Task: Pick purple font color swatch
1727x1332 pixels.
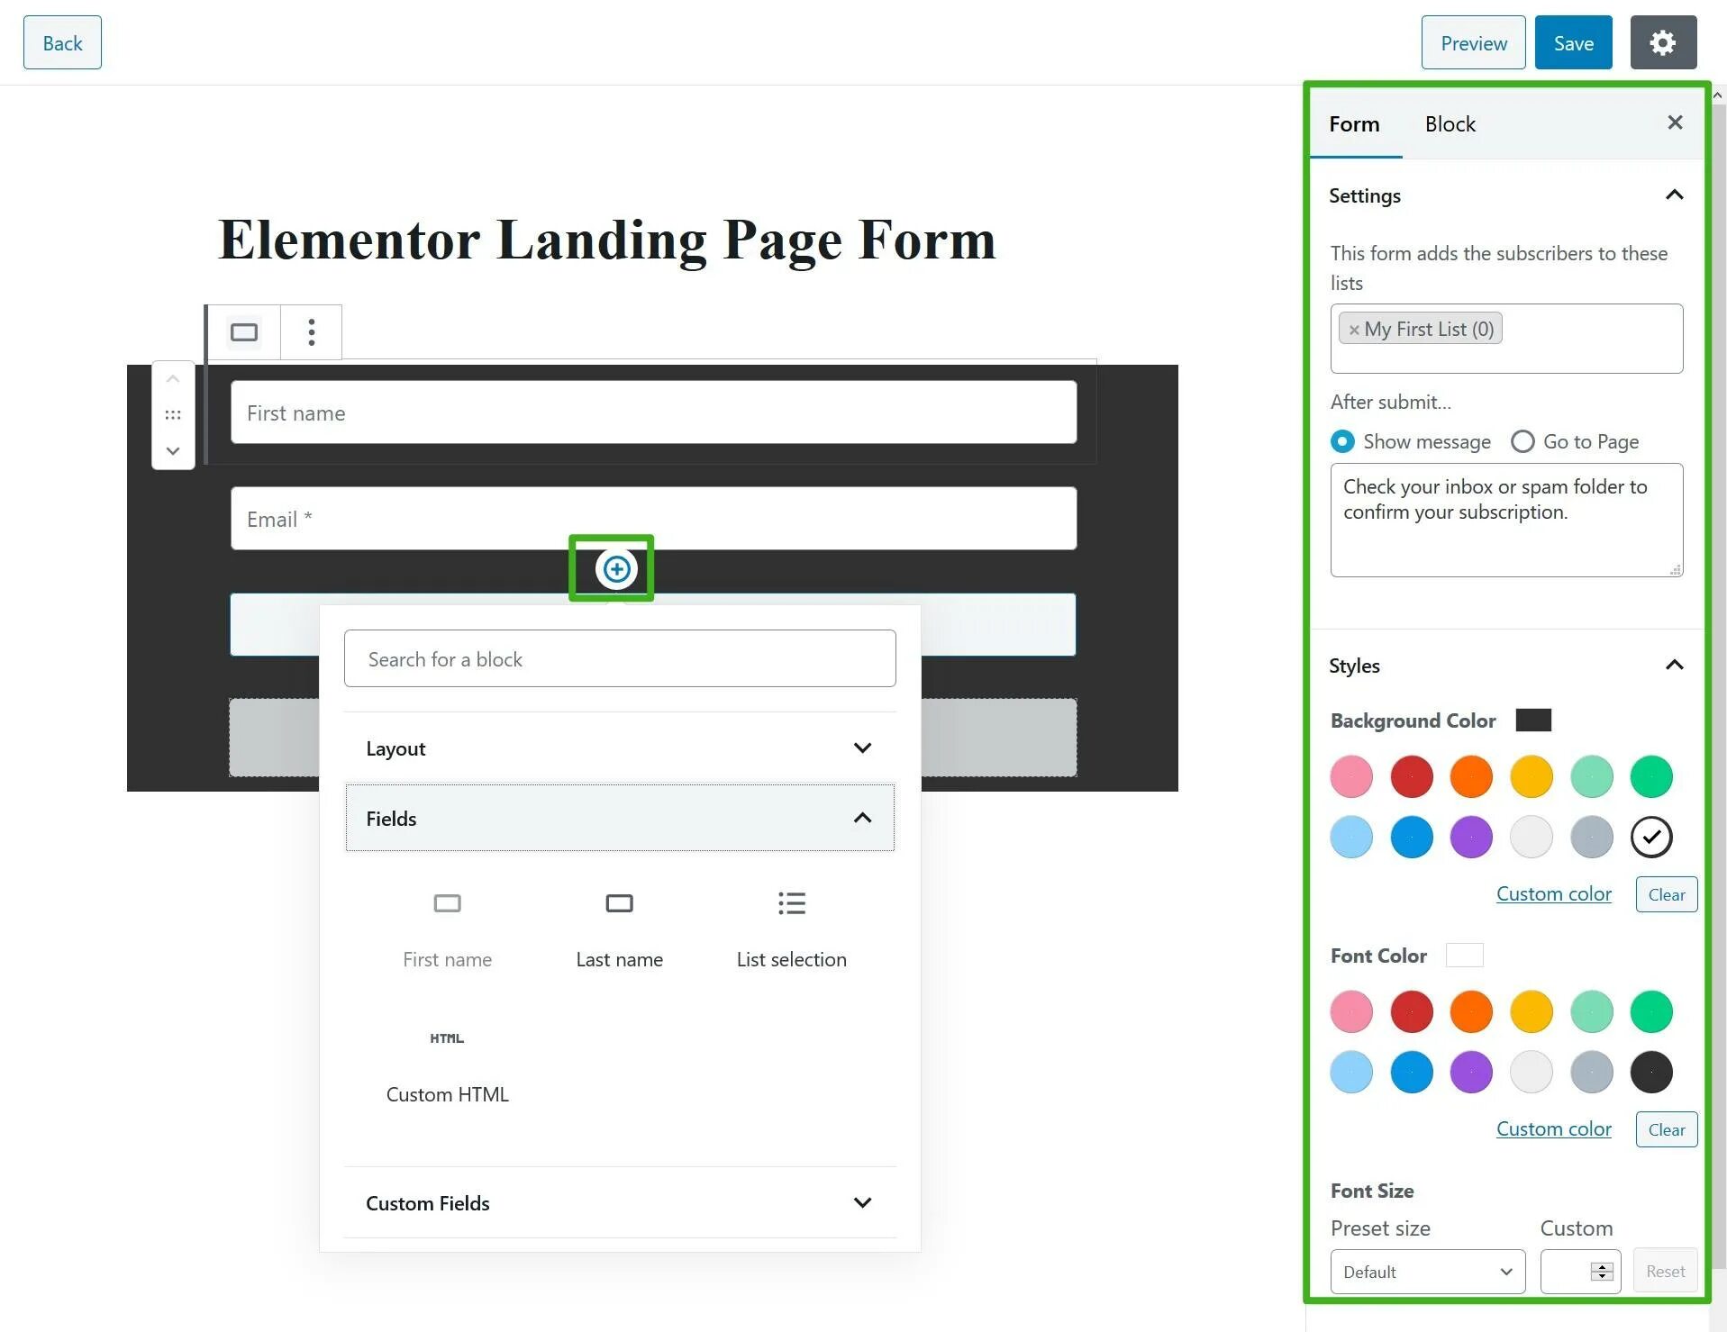Action: [1471, 1072]
